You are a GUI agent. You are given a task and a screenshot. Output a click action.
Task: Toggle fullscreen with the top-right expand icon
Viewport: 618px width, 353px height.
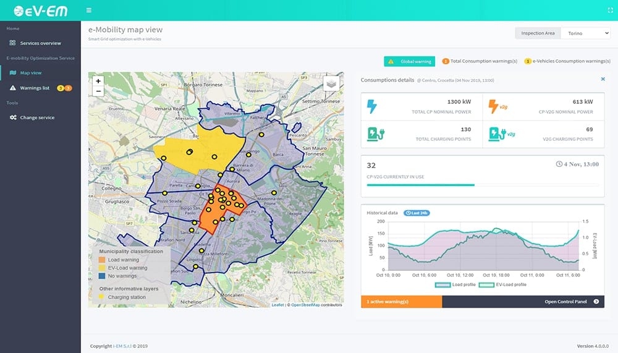click(611, 11)
